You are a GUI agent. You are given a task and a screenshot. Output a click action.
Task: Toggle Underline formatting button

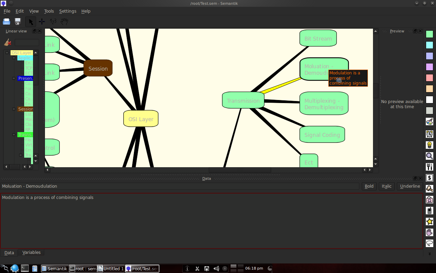[410, 186]
